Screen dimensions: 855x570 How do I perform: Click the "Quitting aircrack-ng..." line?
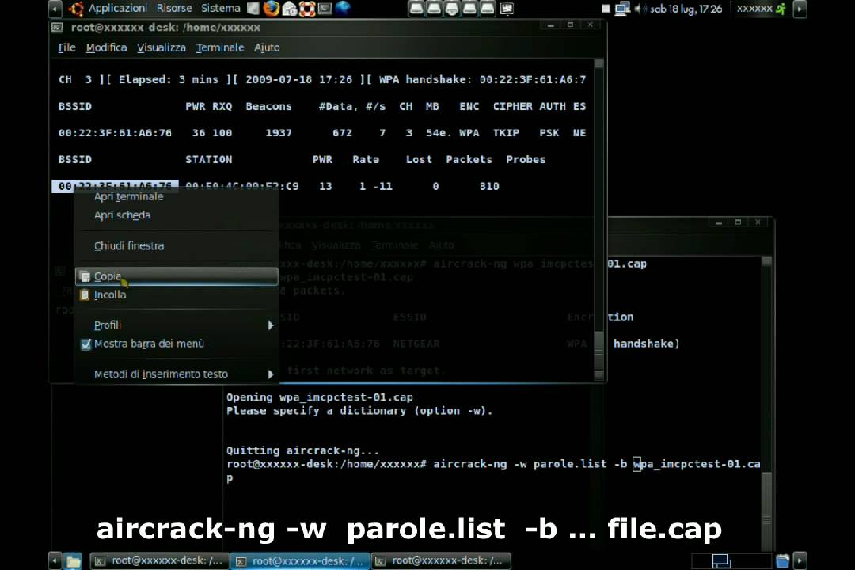click(x=302, y=450)
